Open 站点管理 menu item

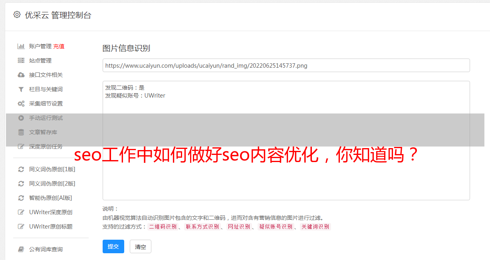[x=40, y=61]
